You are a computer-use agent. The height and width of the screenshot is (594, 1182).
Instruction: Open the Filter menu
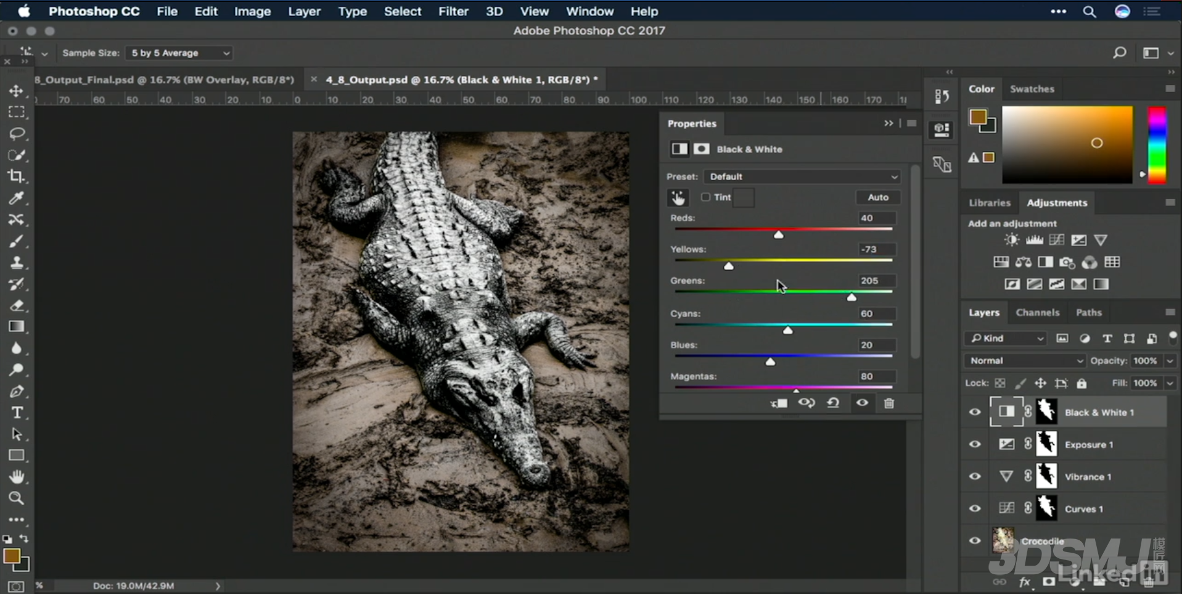click(453, 11)
